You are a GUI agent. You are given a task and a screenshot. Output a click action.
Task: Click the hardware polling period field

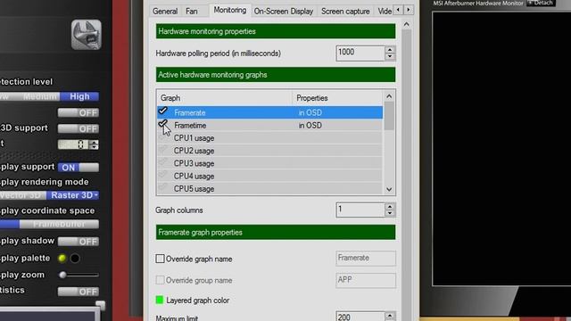[x=360, y=53]
